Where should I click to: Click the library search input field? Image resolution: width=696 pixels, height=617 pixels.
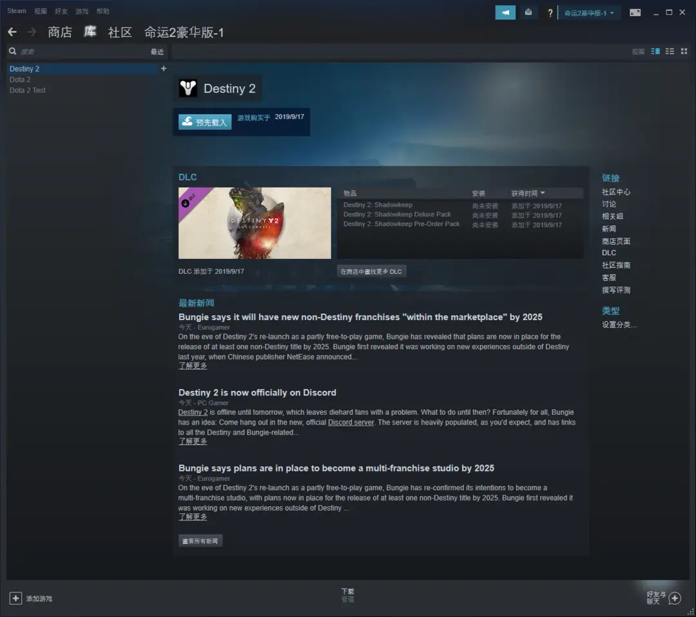coord(82,52)
